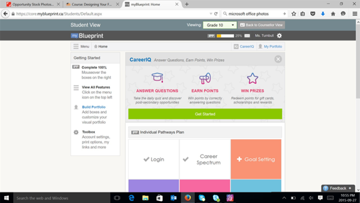
Task: Click the reload page icon
Action: 216,14
